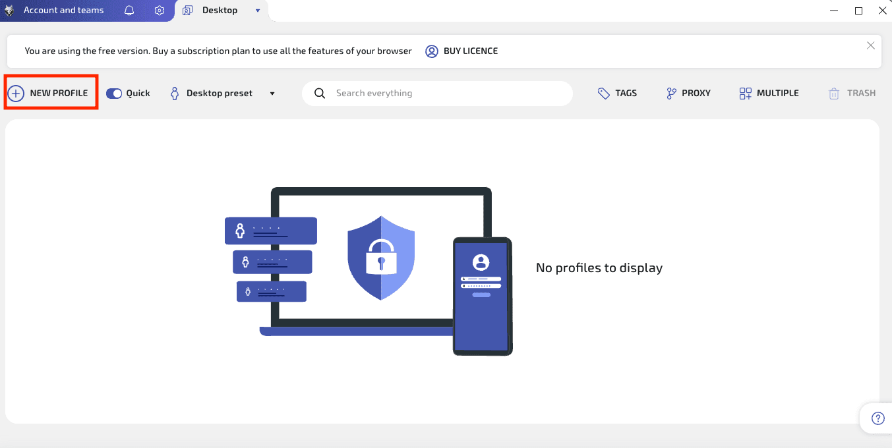
Task: Open the Account and teams menu
Action: [64, 10]
